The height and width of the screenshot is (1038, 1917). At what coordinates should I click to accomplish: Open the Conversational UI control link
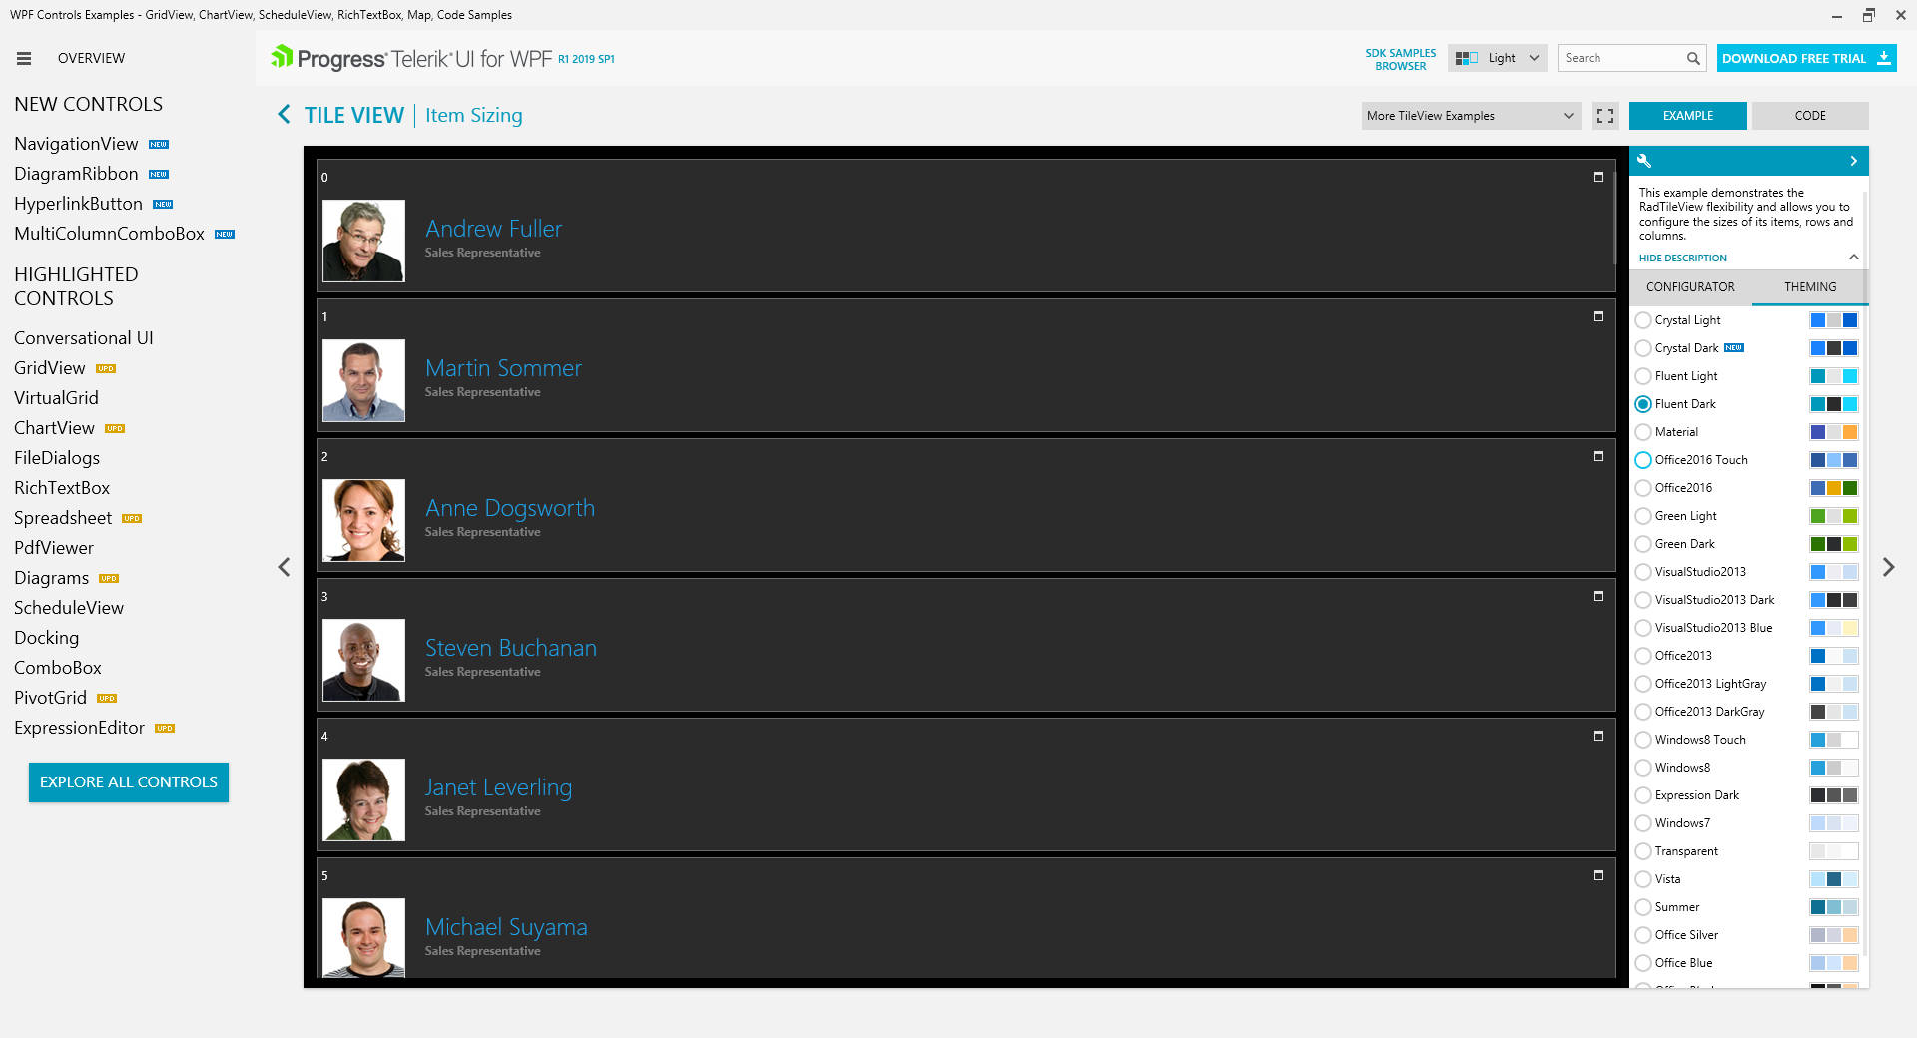tap(84, 338)
